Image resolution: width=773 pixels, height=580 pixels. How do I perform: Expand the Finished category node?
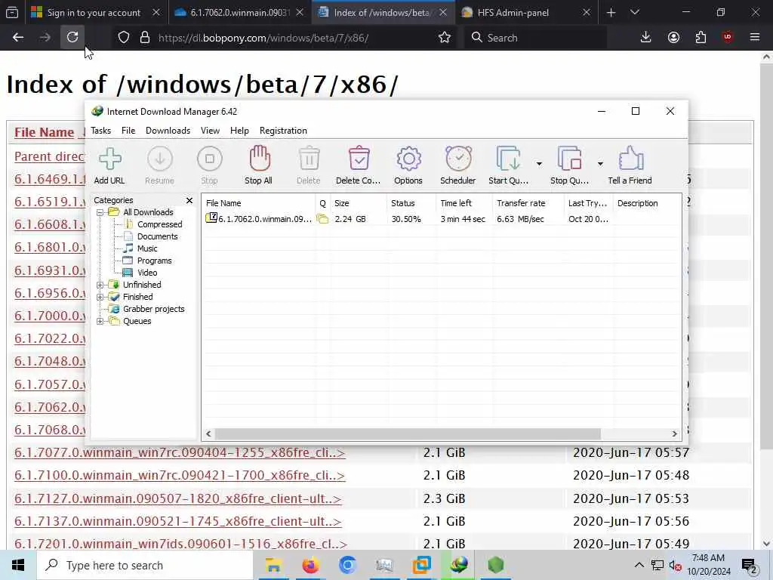point(100,297)
